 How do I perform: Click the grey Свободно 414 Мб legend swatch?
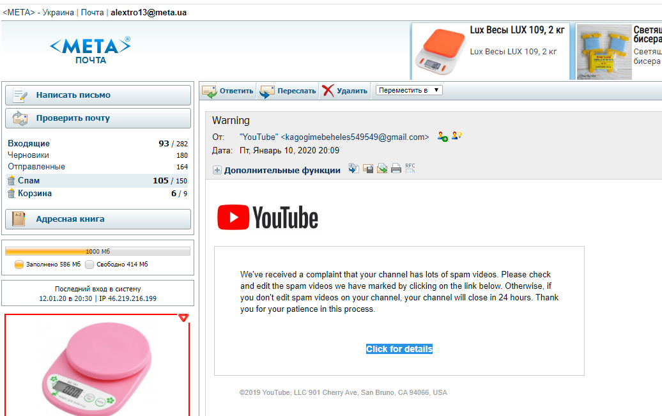point(89,265)
